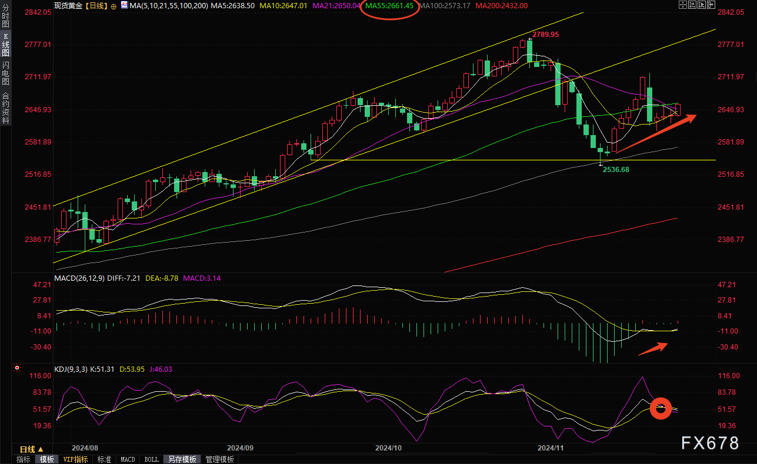This screenshot has width=757, height=464.
Task: Apply the MACD template button
Action: click(x=128, y=459)
